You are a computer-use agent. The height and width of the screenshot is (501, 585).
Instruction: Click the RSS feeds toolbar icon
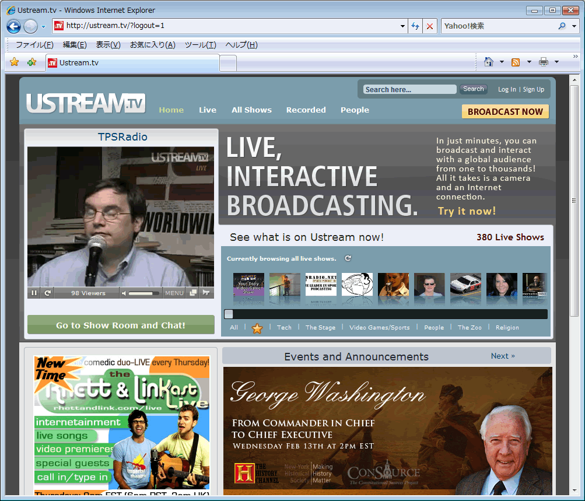coord(516,62)
